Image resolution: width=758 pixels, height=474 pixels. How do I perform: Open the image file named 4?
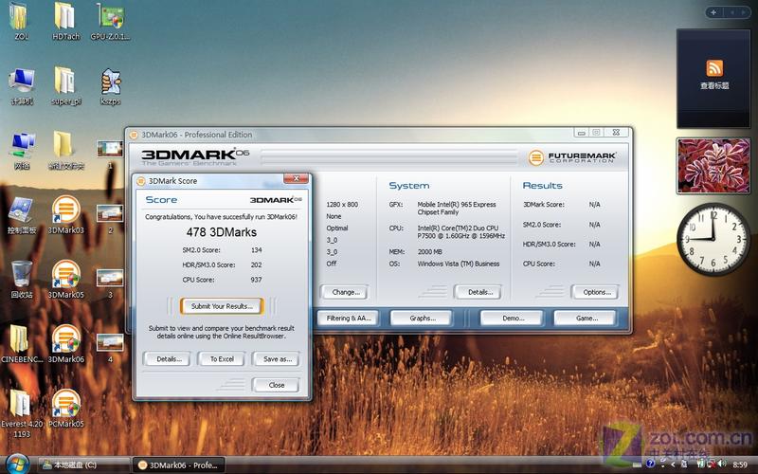[110, 348]
